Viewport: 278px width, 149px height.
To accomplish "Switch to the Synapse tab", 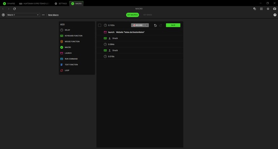I will pyautogui.click(x=9, y=3).
